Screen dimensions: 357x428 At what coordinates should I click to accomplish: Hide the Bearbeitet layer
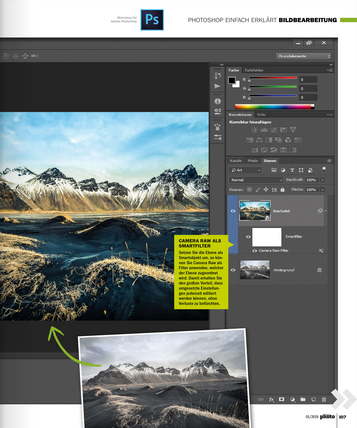[x=233, y=211]
